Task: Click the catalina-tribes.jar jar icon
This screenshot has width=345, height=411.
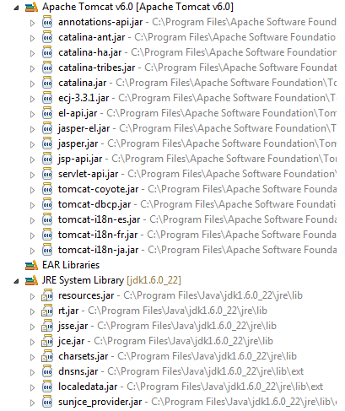Action: click(x=47, y=68)
